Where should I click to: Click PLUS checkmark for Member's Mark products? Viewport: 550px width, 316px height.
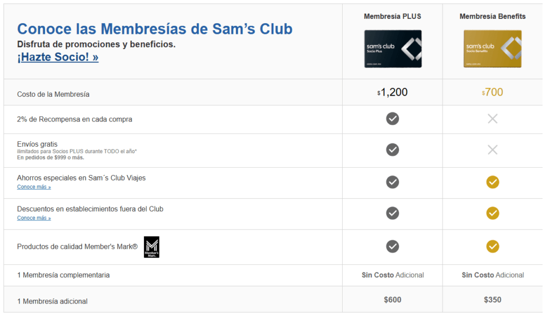[393, 246]
